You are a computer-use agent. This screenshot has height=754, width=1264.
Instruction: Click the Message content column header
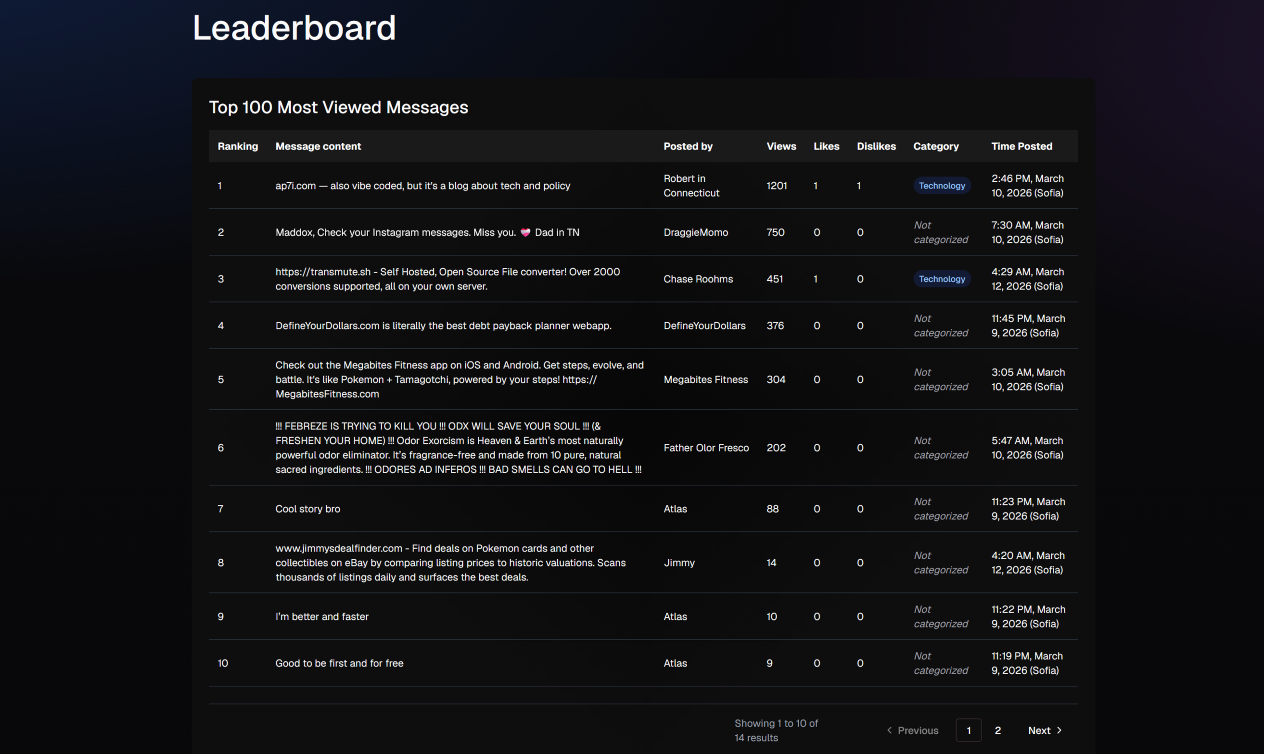coord(319,146)
